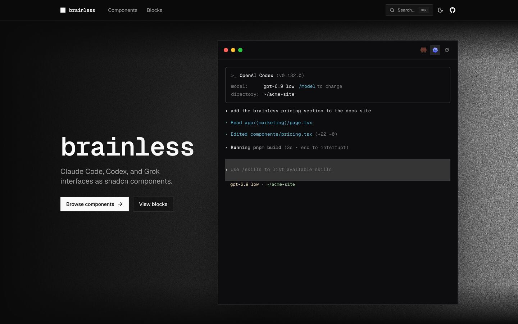Click the brainless wordmark in the navbar
The height and width of the screenshot is (324, 518).
pos(82,10)
